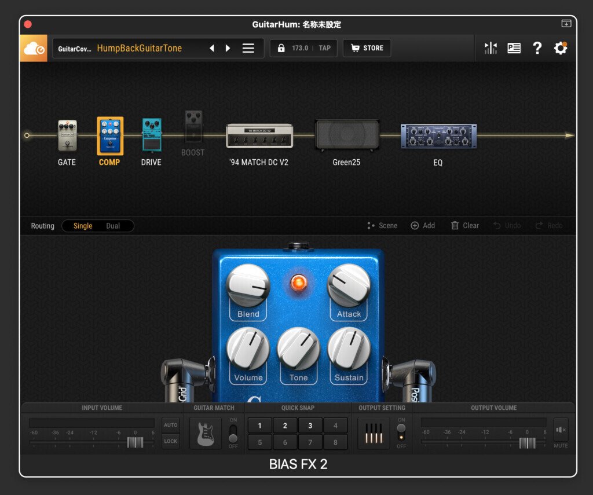
Task: Click the Sustain knob on compressor
Action: (x=349, y=349)
